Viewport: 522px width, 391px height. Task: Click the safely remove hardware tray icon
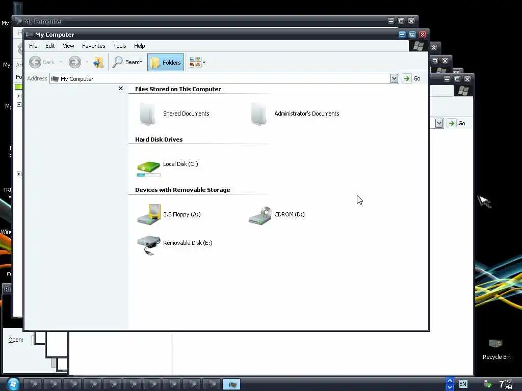click(487, 384)
